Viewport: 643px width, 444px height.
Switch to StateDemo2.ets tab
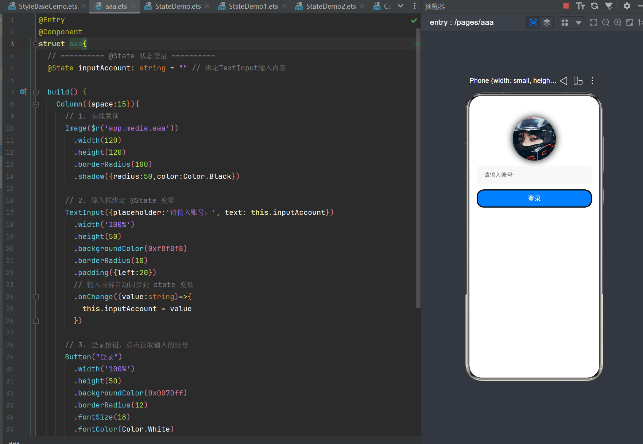pos(331,6)
